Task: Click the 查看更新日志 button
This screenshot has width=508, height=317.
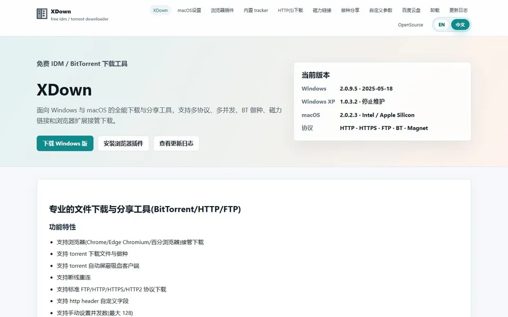Action: coord(176,143)
